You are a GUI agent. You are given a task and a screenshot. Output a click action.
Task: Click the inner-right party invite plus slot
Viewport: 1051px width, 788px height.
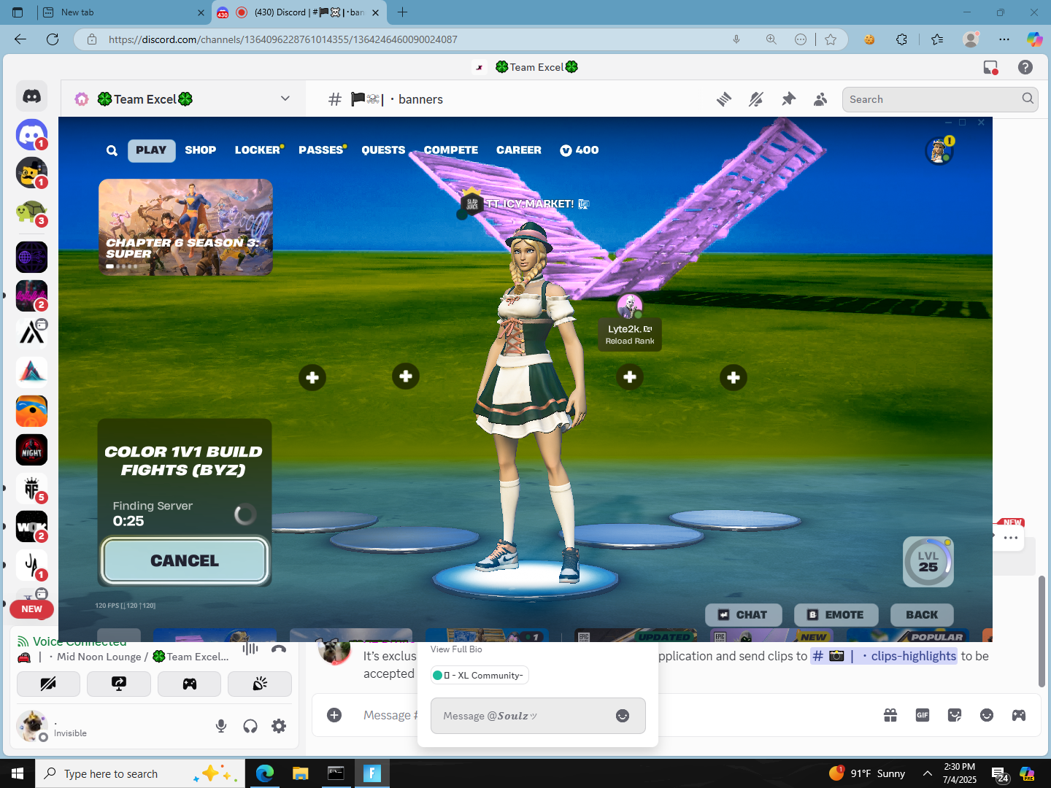630,377
